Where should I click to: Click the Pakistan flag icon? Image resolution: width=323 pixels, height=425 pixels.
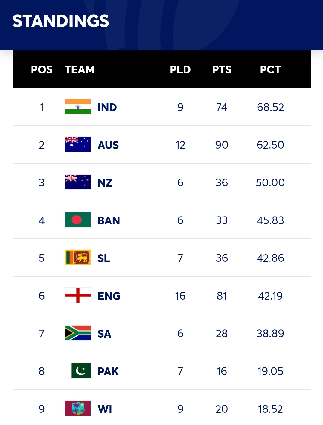(x=78, y=371)
